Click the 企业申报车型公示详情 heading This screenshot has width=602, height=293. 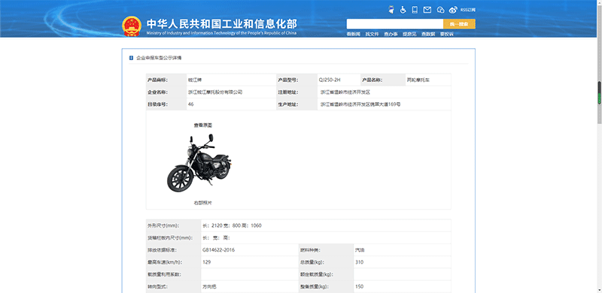pyautogui.click(x=159, y=58)
